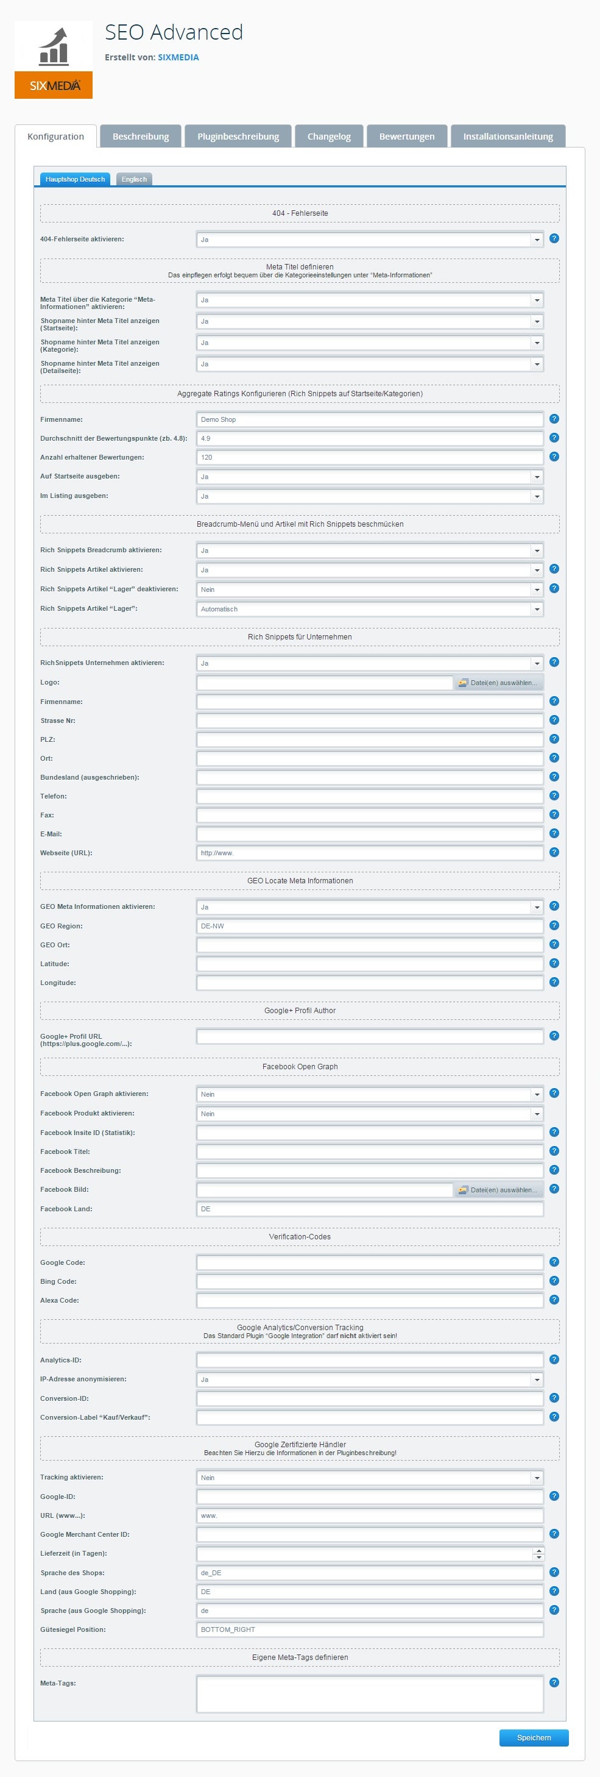
Task: Open help for GEO Ort
Action: [x=554, y=944]
